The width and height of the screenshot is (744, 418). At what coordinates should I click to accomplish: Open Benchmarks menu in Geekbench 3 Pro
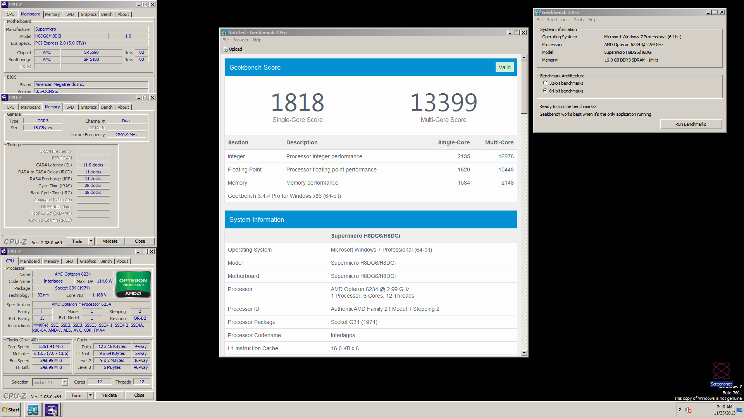(558, 20)
